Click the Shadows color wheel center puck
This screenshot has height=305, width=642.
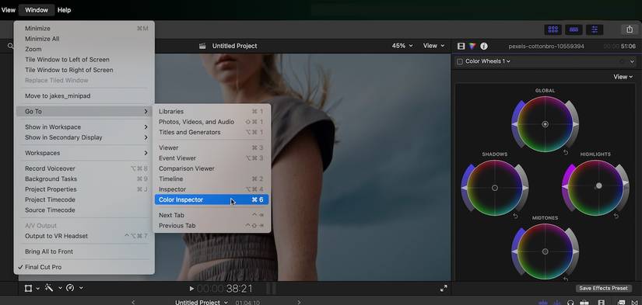(495, 188)
